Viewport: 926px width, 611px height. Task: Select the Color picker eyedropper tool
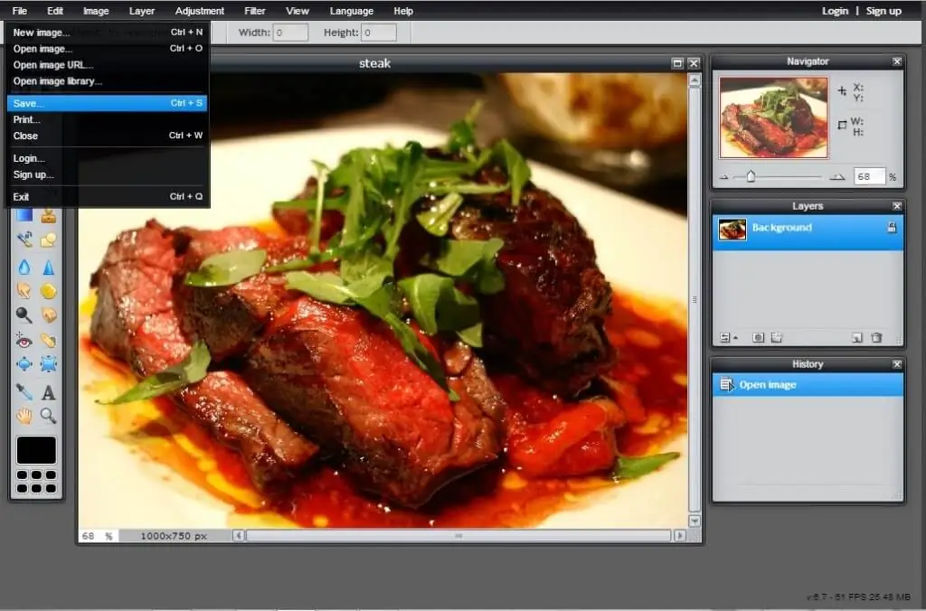point(24,392)
